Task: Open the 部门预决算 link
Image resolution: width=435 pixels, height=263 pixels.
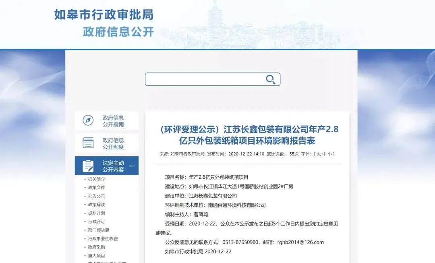Action: [x=99, y=230]
